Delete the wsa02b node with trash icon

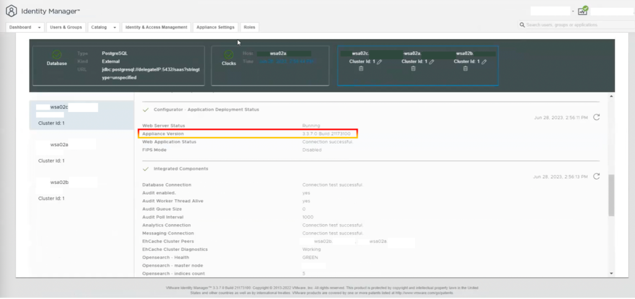pos(465,69)
